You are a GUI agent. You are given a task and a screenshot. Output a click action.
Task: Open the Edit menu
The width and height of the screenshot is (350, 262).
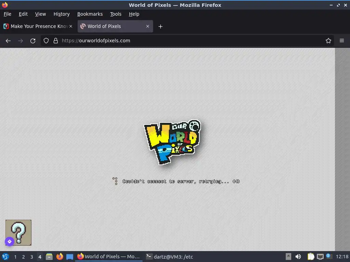coord(23,14)
